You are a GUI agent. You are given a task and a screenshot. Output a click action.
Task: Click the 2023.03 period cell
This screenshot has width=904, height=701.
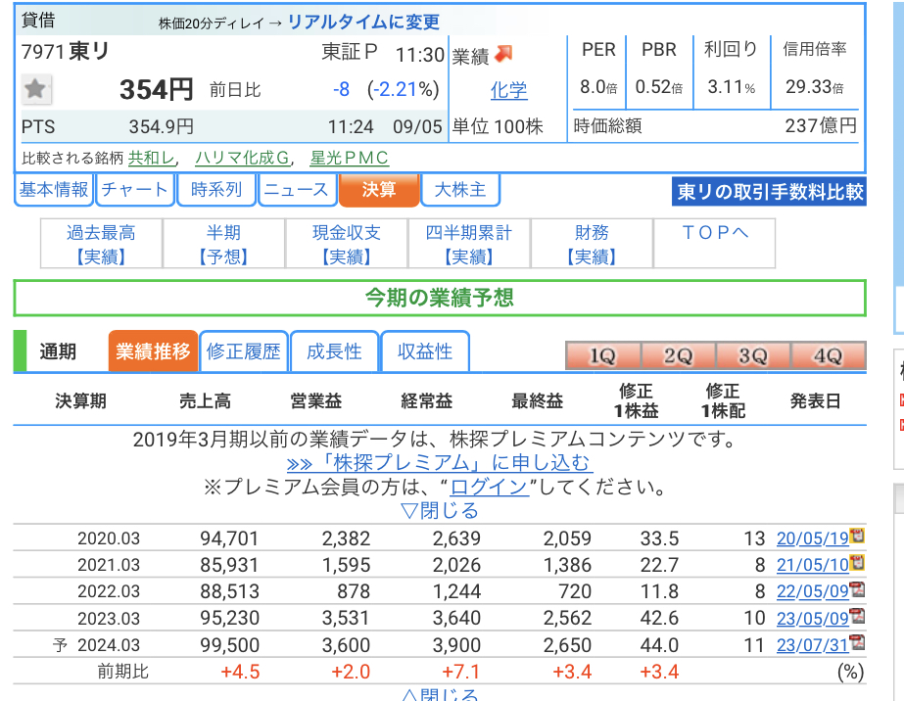pos(109,619)
